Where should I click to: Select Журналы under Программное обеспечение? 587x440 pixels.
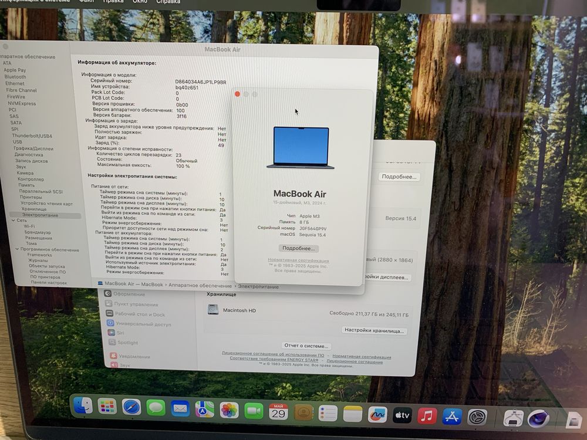coord(38,260)
